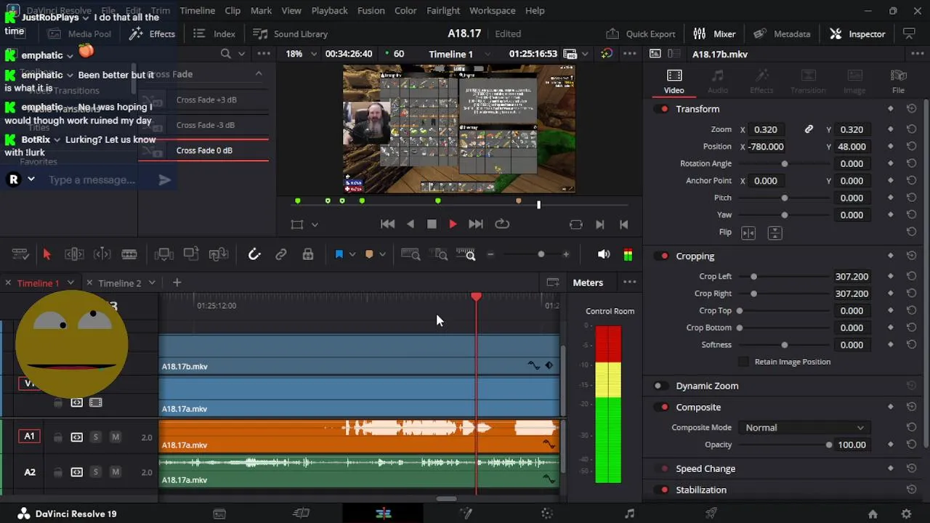This screenshot has height=523, width=930.
Task: Click the Flip Vertical icon in Inspector
Action: (x=775, y=232)
